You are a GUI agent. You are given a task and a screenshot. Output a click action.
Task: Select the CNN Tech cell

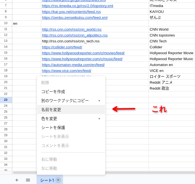tap(171, 41)
